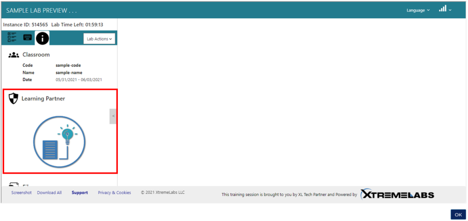
Task: Collapse the side panel with arrow handle
Action: click(113, 116)
